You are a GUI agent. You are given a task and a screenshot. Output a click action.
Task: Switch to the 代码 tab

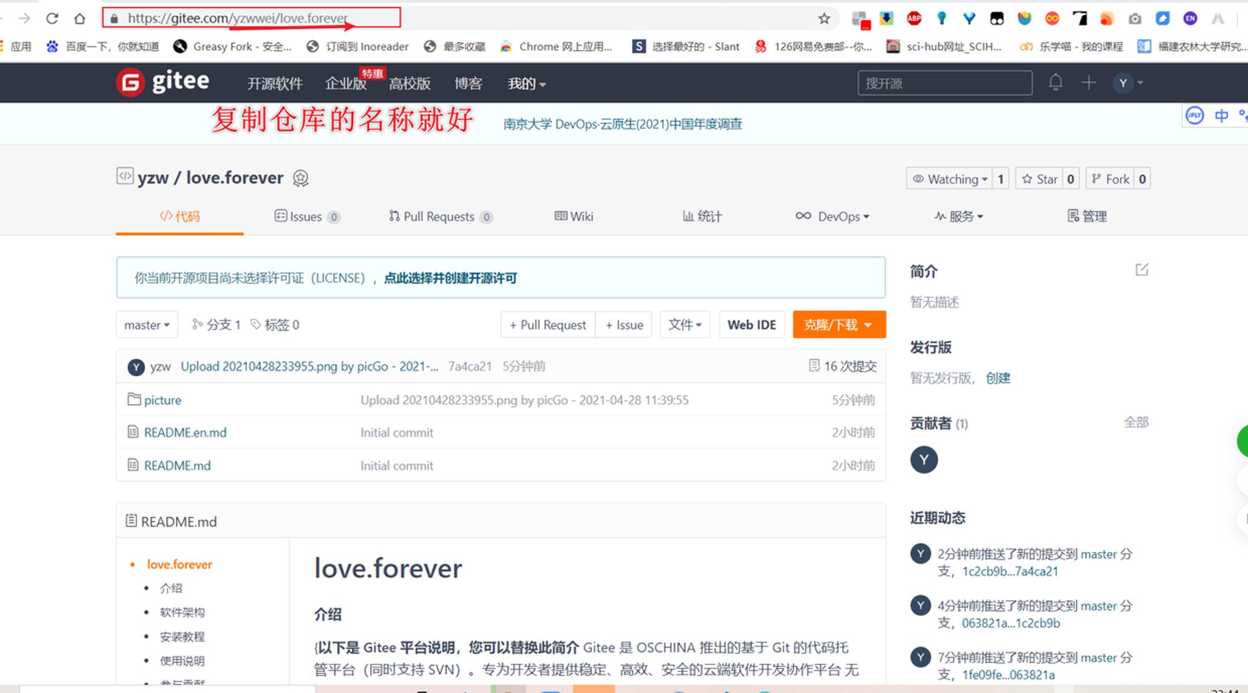point(180,216)
